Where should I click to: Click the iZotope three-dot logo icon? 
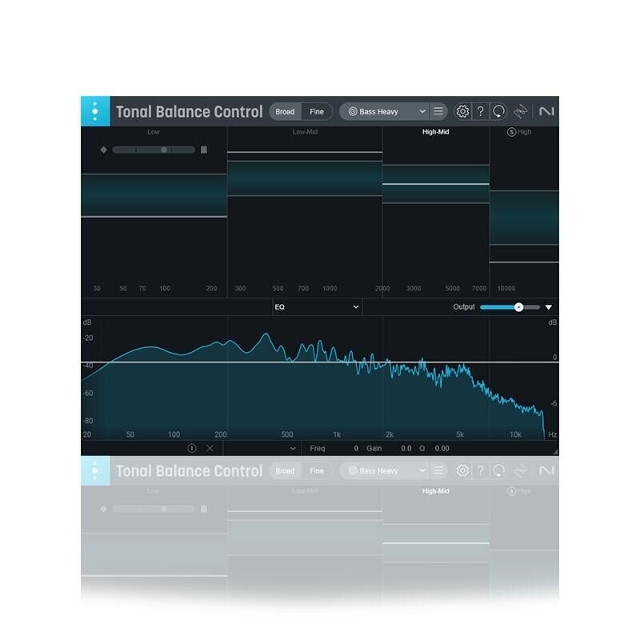click(95, 111)
